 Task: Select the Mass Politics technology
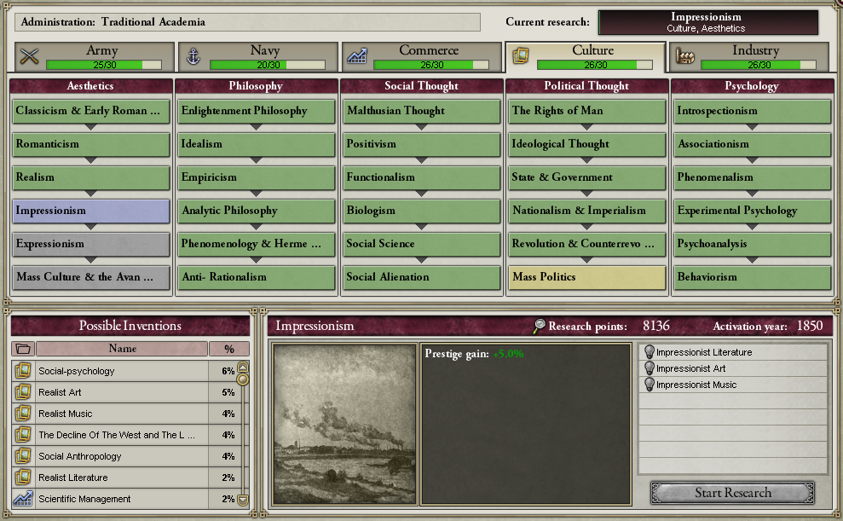[586, 277]
